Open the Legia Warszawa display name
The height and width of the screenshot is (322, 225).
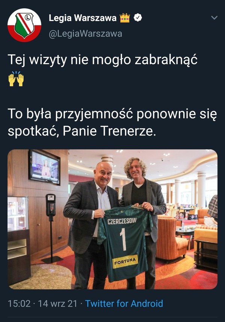click(x=83, y=18)
